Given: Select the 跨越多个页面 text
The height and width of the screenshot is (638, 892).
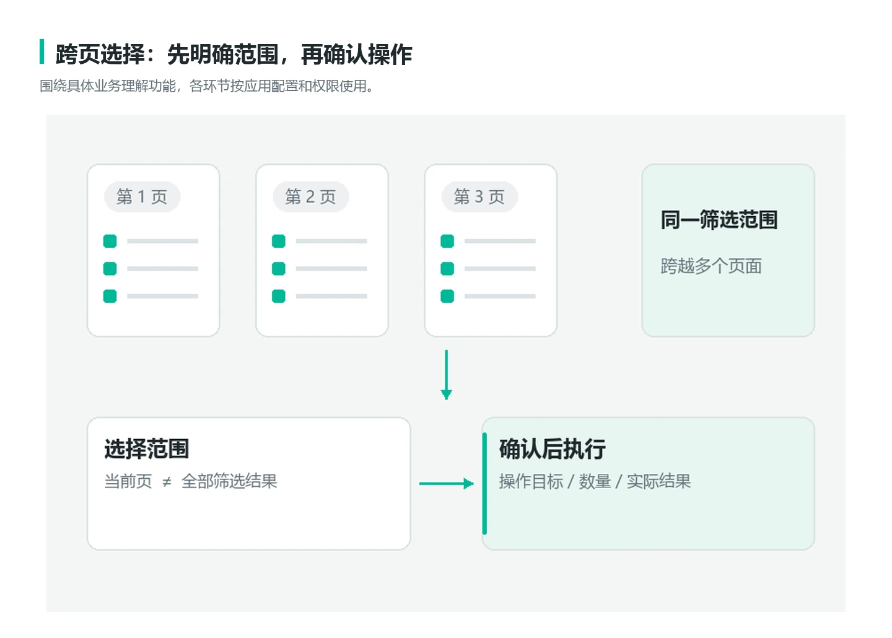Looking at the screenshot, I should [x=711, y=266].
